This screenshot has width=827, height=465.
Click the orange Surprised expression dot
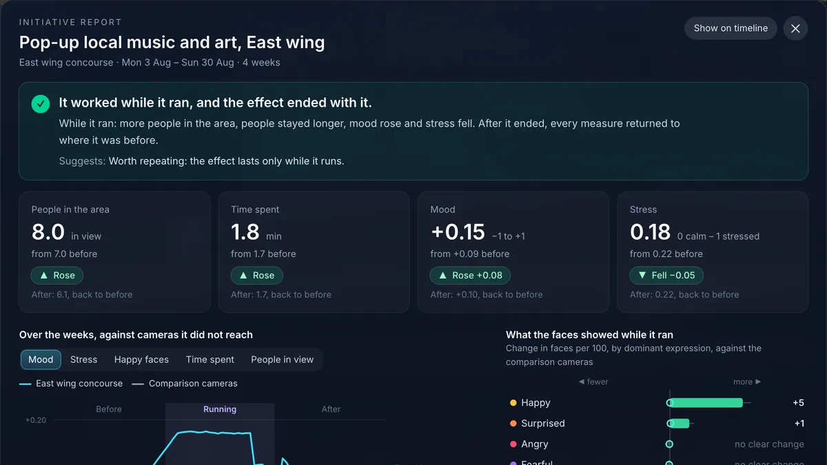(x=513, y=424)
